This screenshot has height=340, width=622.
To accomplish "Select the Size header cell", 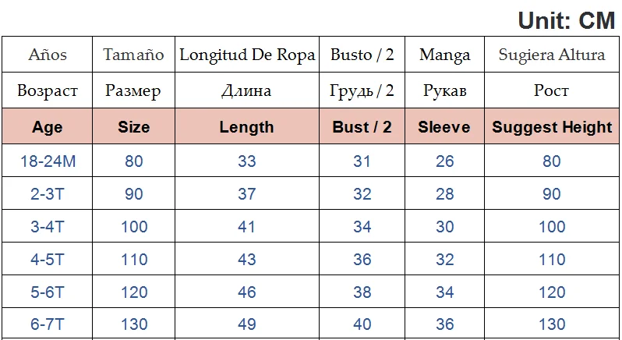I will (134, 127).
